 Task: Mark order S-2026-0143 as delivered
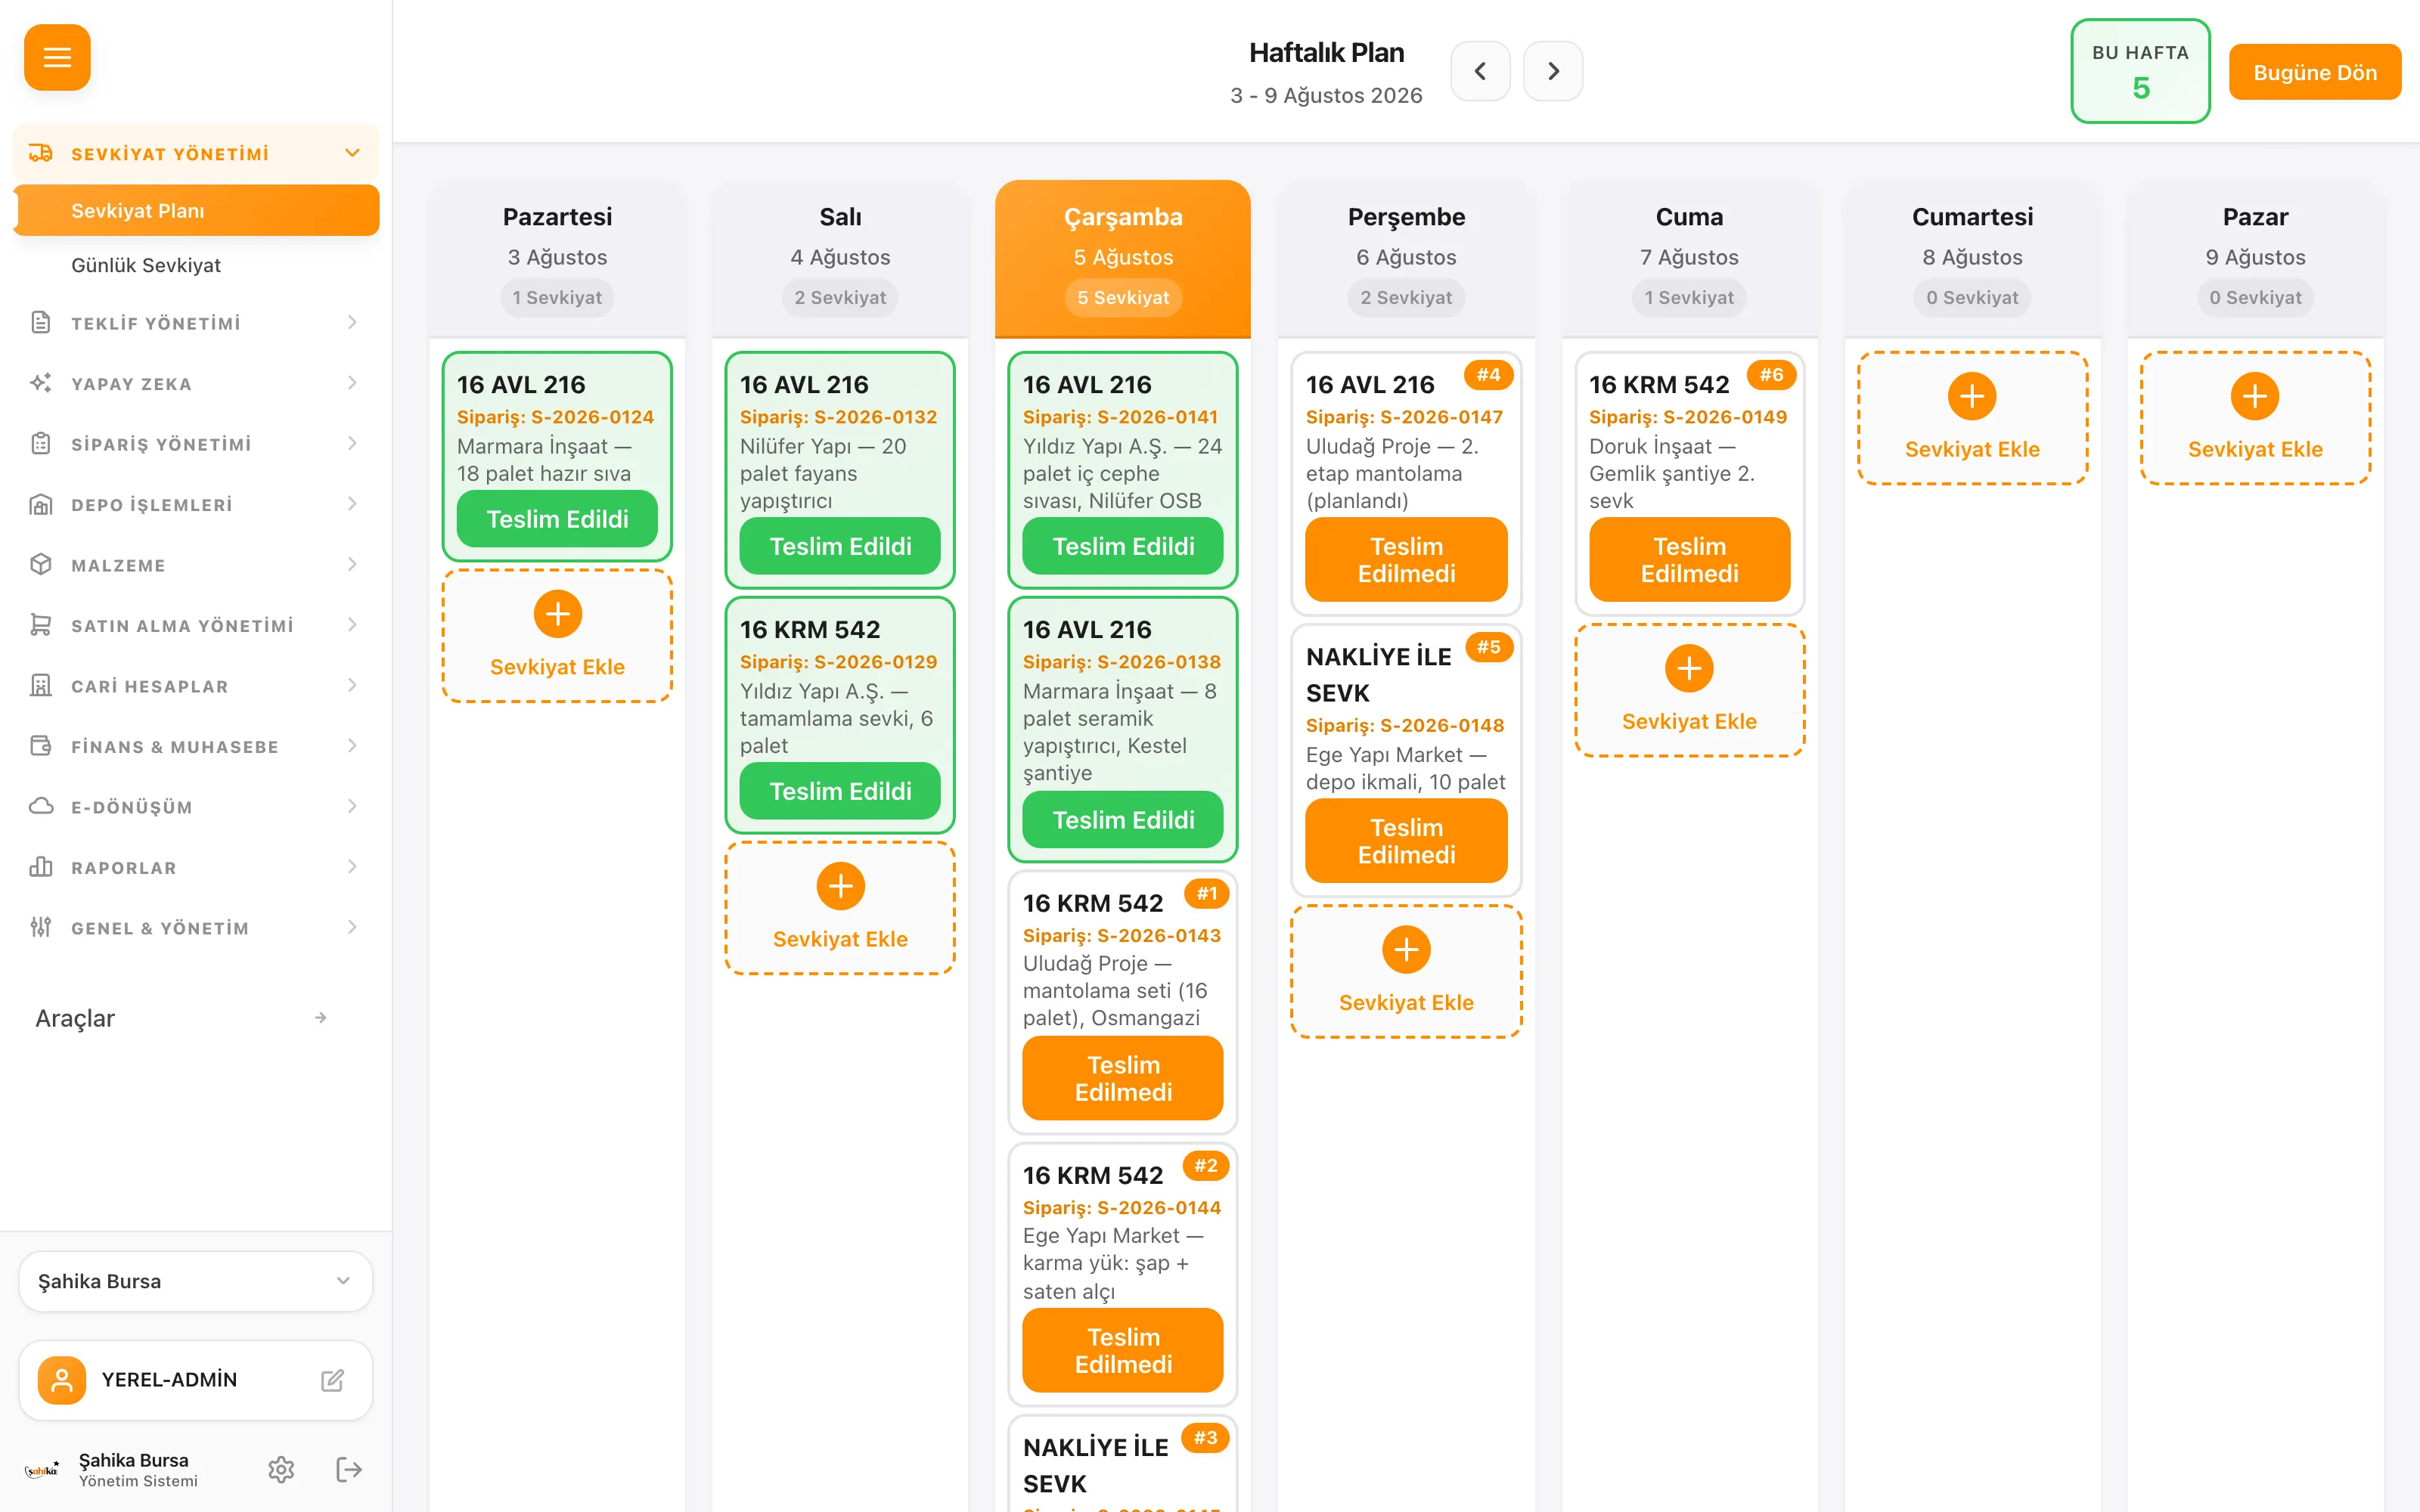[x=1123, y=1078]
